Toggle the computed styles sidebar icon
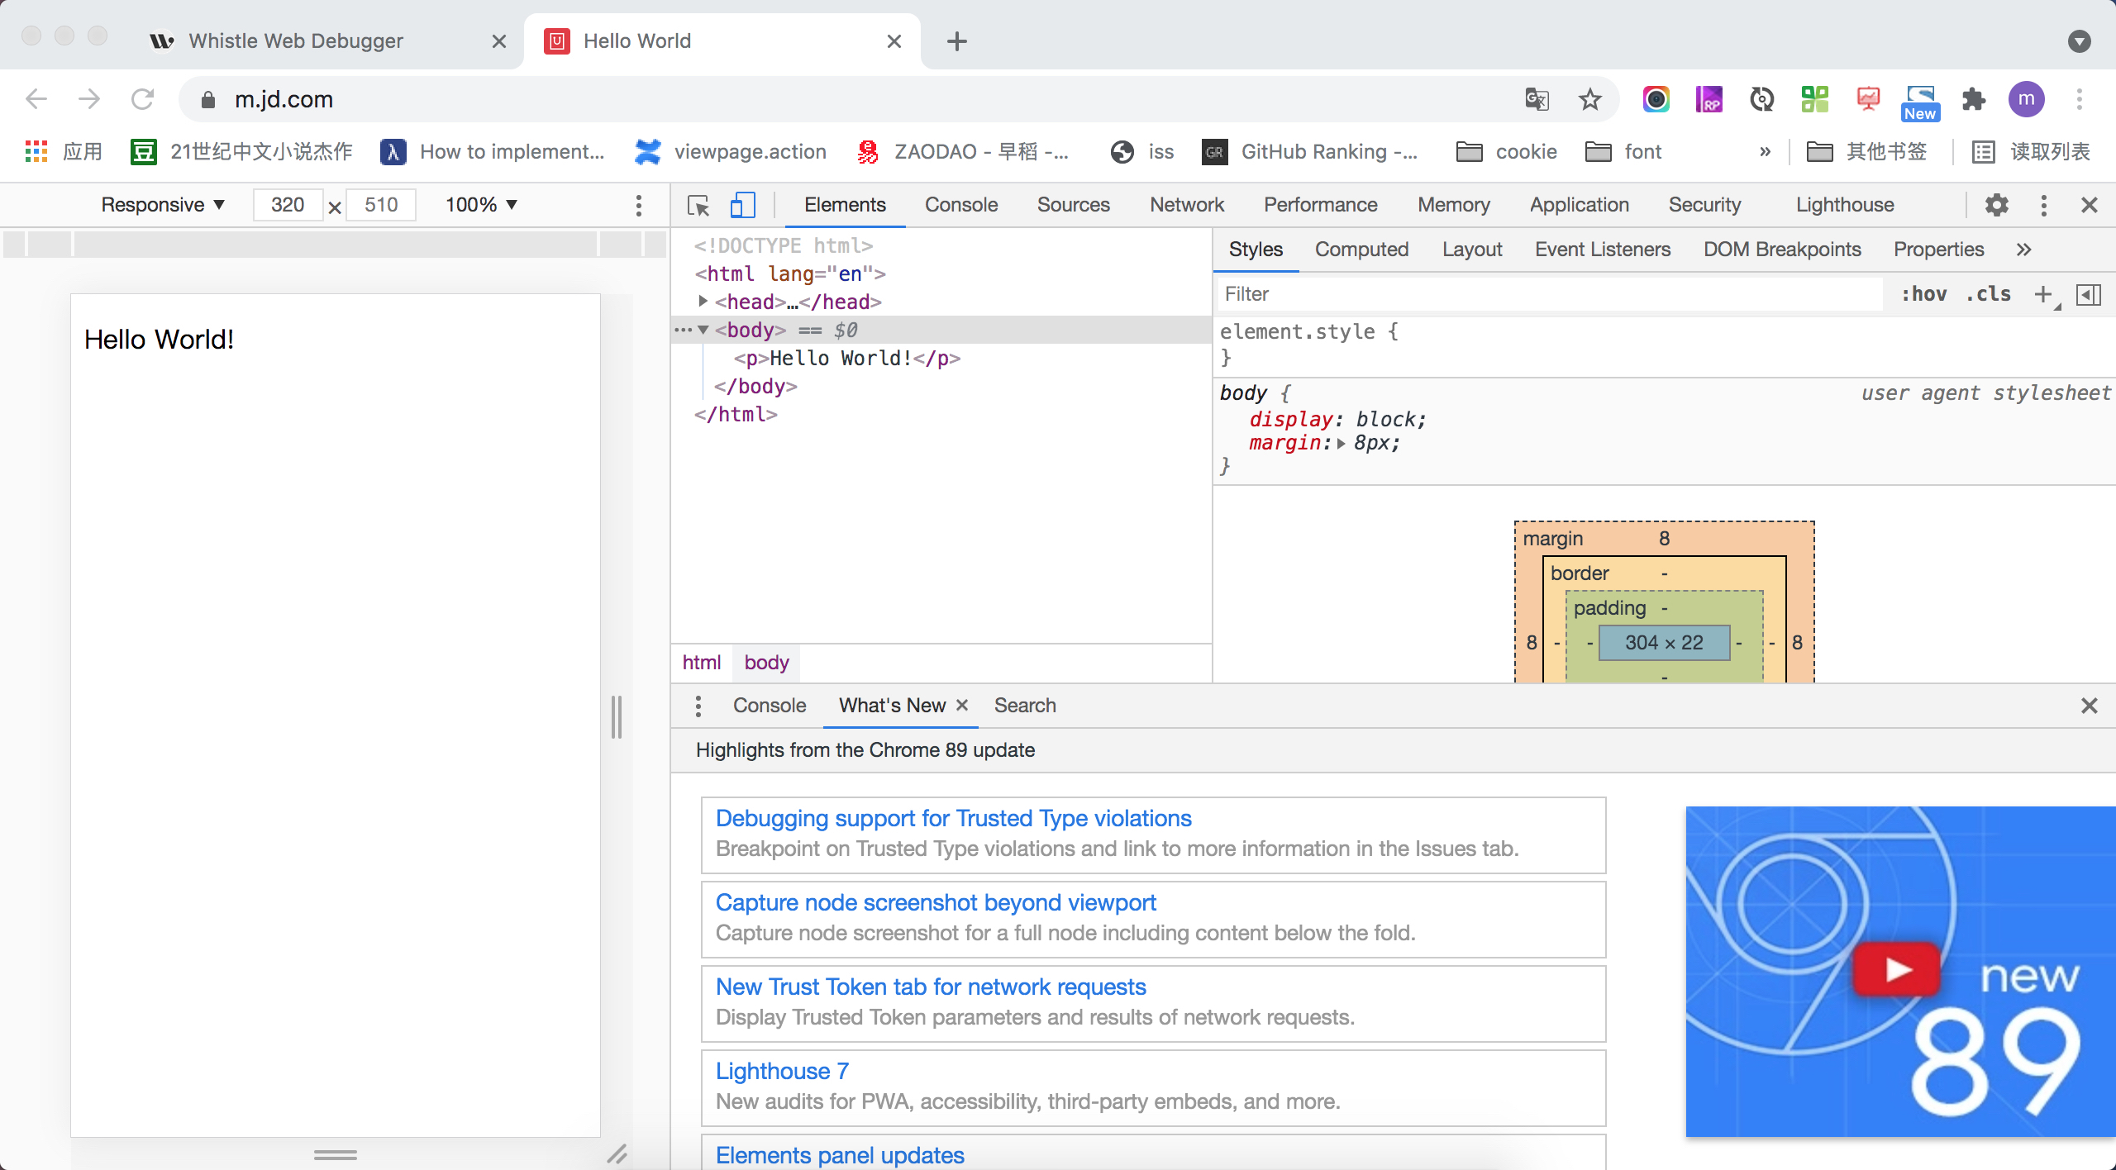 tap(2089, 294)
